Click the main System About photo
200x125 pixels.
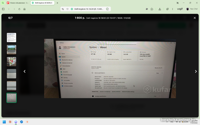110,68
